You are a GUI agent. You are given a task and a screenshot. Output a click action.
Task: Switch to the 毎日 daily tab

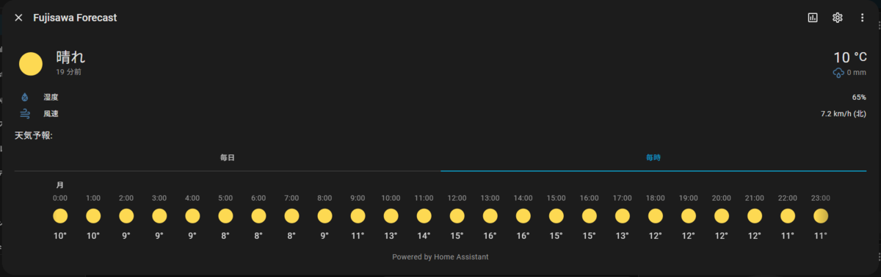228,158
